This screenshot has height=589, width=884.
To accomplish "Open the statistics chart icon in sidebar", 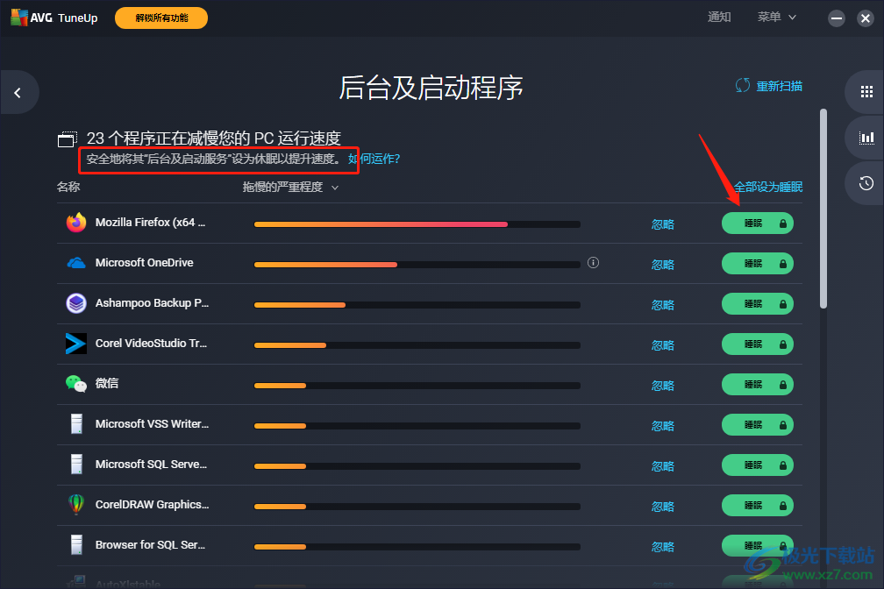I will coord(866,138).
